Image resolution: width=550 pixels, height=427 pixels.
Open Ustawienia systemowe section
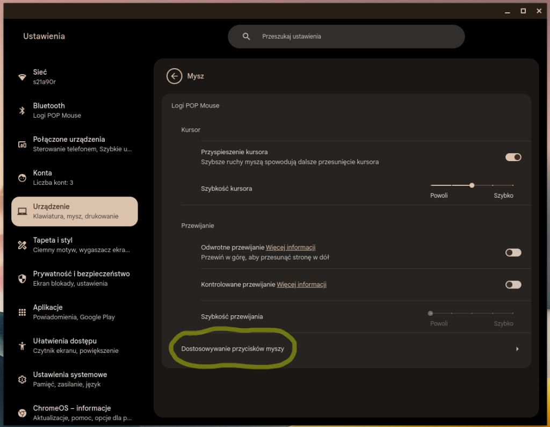74,379
